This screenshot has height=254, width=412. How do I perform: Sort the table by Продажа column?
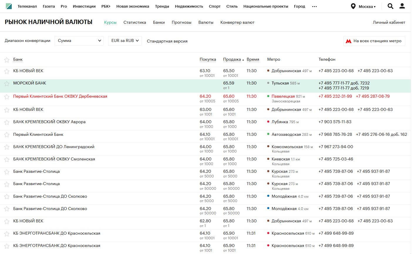pos(232,60)
